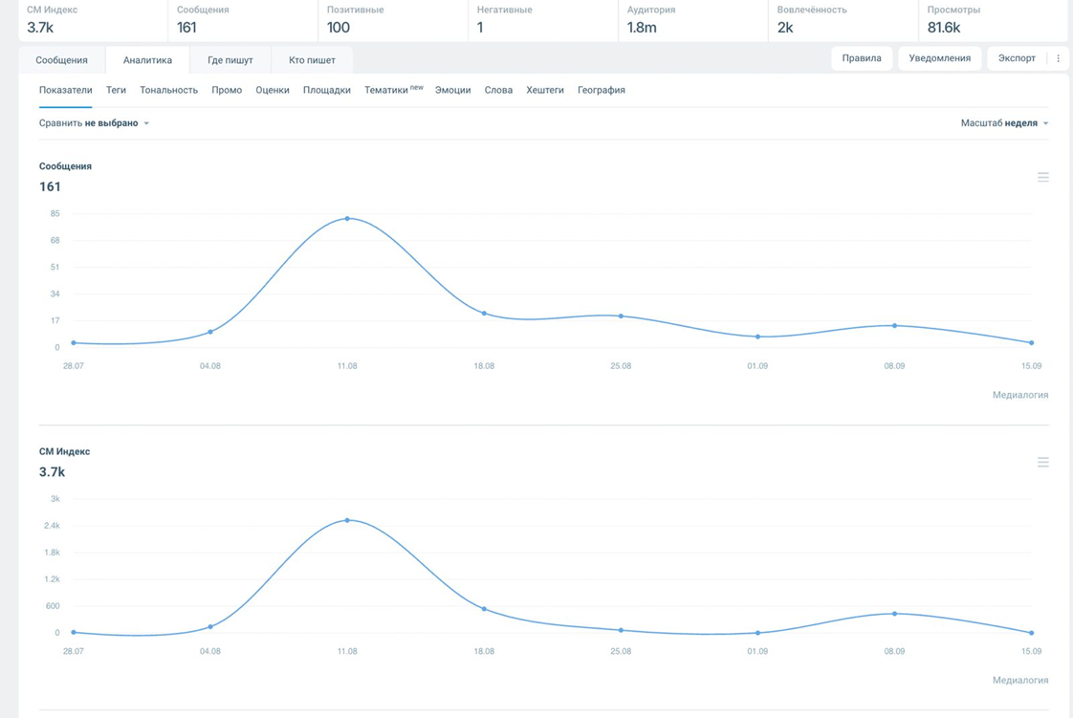Open the Масштаб неделя scale dropdown
The height and width of the screenshot is (718, 1073).
[1004, 123]
